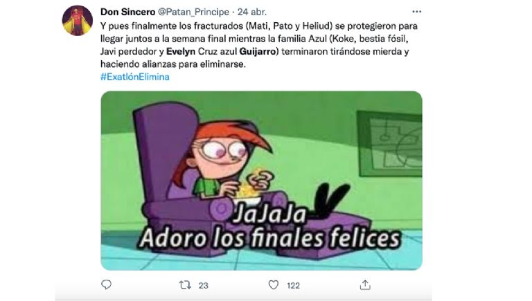Screen dimensions: 532x301
Task: Click the retweet count 23
Action: [x=203, y=286]
